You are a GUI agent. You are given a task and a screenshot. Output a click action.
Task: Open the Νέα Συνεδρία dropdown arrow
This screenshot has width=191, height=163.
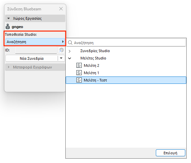(x=61, y=58)
